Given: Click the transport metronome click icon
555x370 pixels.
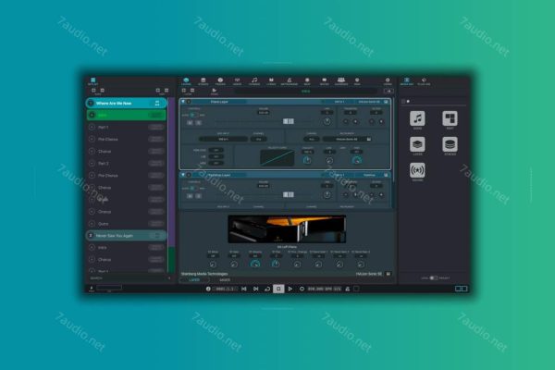Looking at the screenshot, I should (348, 289).
